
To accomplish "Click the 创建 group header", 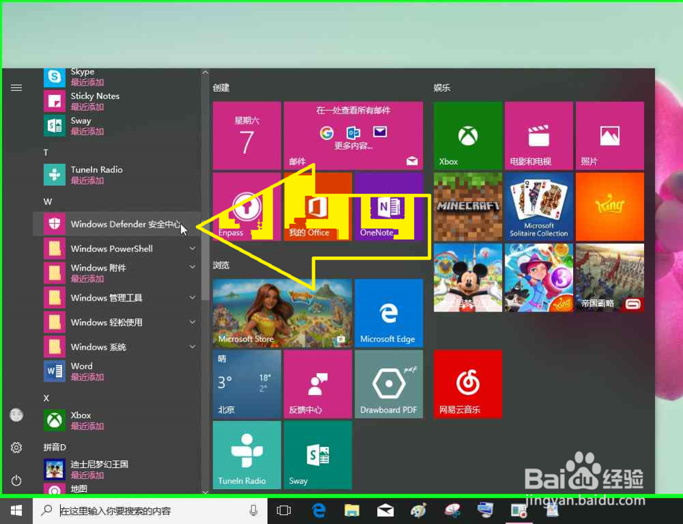I will [x=221, y=87].
